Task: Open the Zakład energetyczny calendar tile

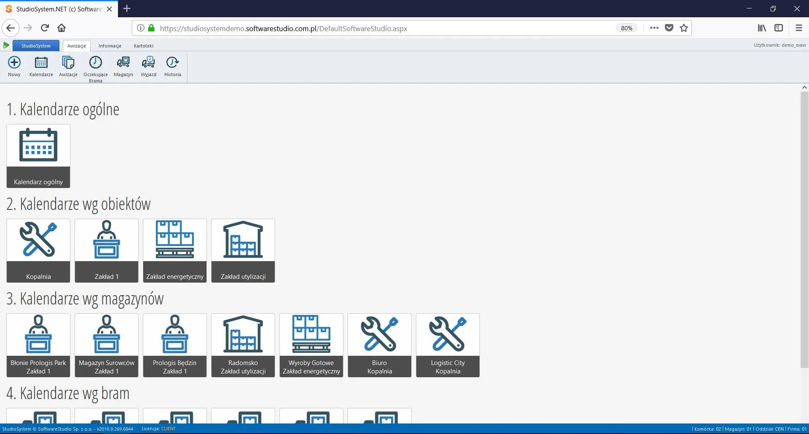Action: tap(175, 251)
